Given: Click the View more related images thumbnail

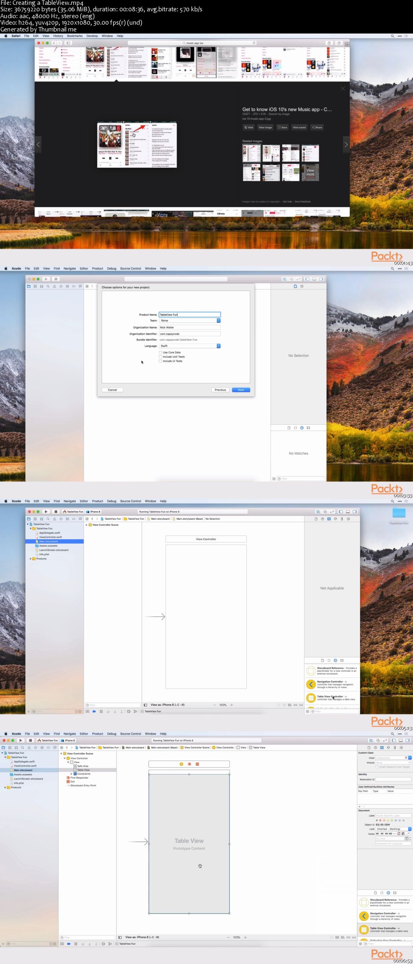Looking at the screenshot, I should pos(310,172).
